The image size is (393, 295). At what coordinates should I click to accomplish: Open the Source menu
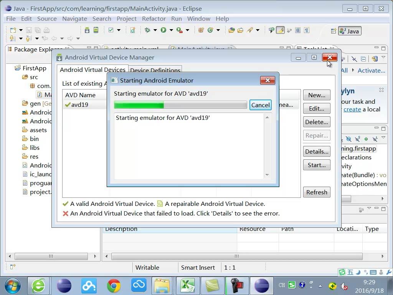(x=47, y=18)
